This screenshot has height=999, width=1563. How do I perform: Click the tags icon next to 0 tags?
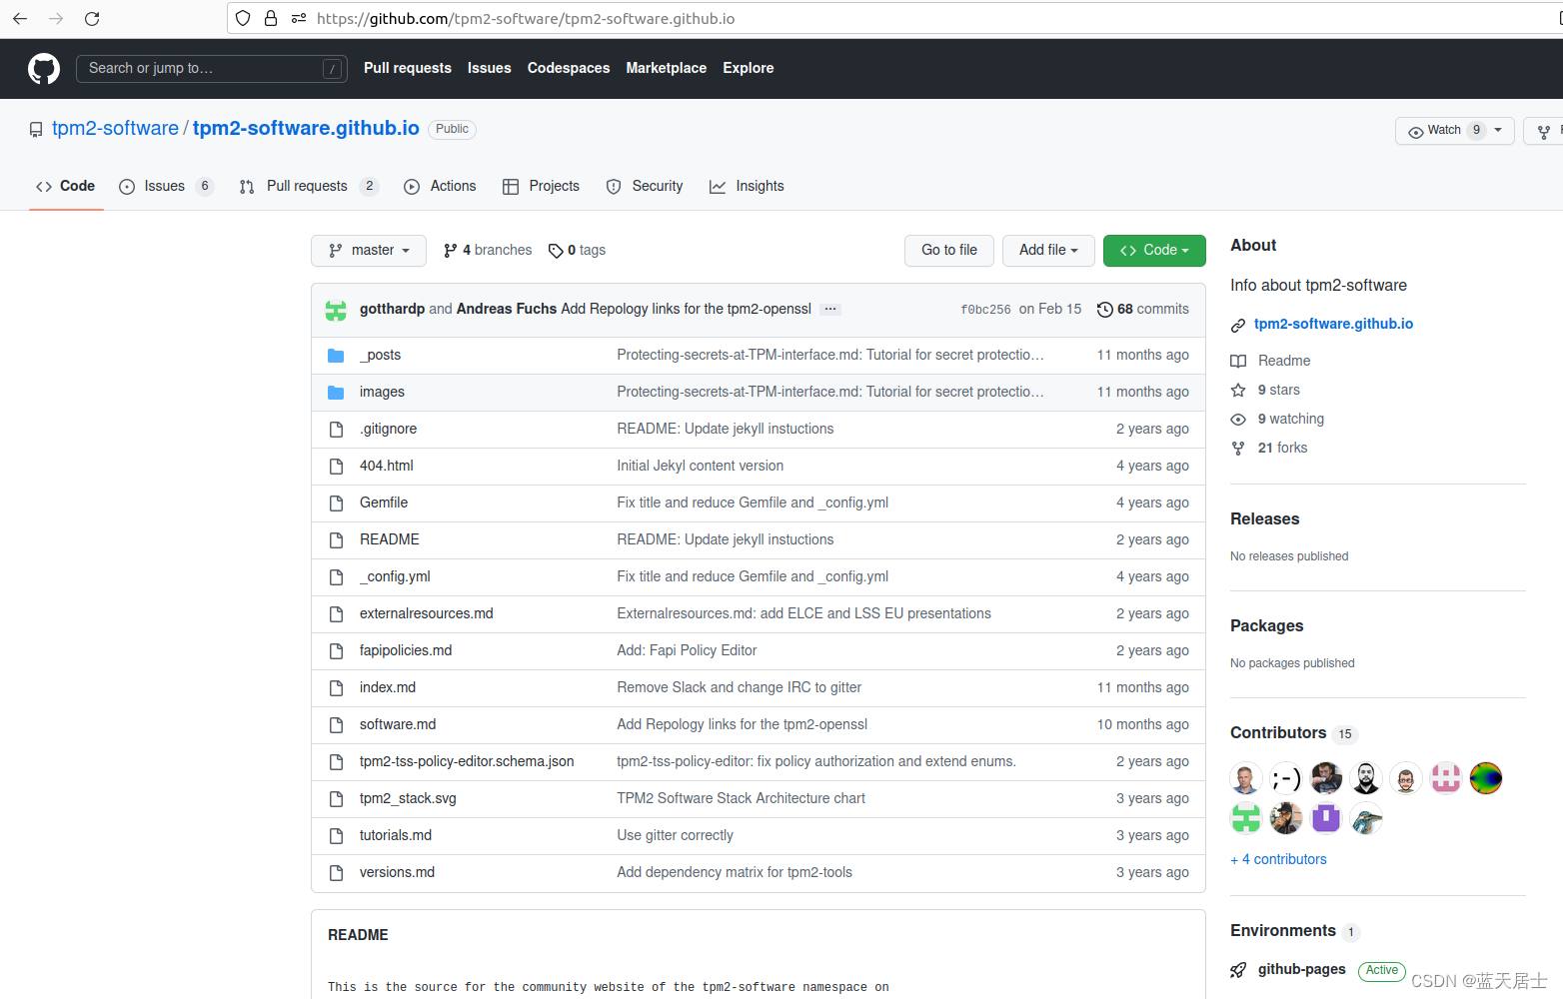(556, 251)
